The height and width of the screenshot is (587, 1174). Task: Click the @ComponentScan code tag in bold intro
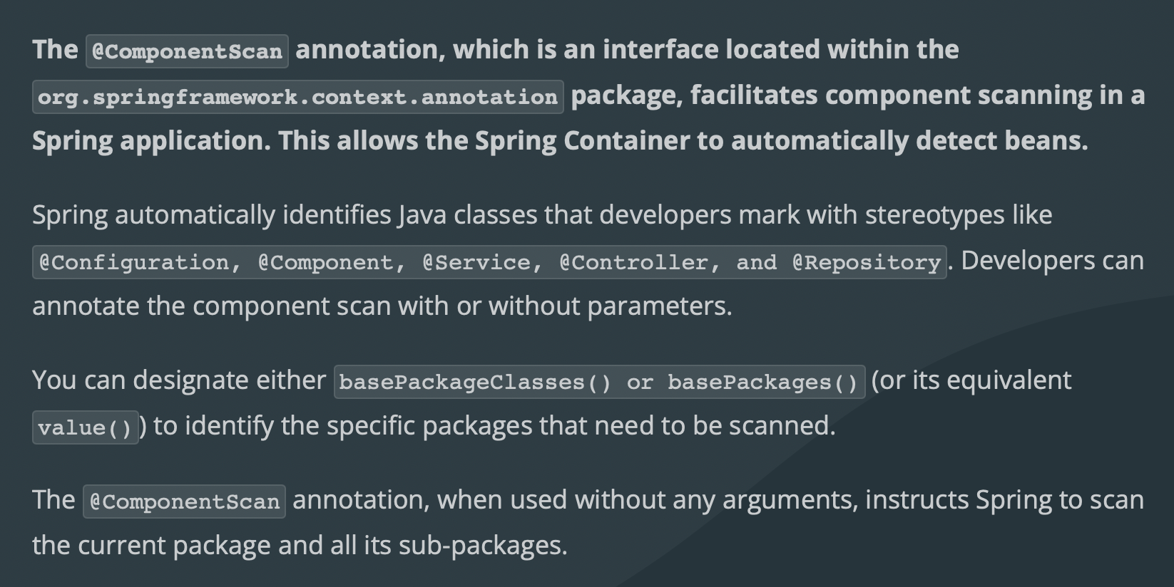point(187,51)
